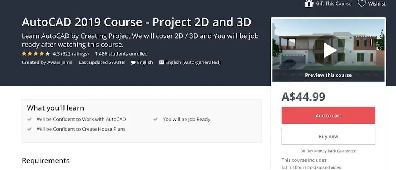
Task: Add the course to cart
Action: [328, 115]
